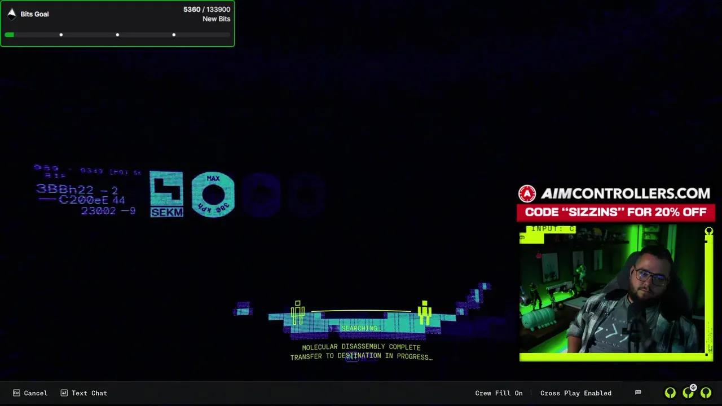This screenshot has width=722, height=406.
Task: Toggle the Crew Fill On setting
Action: [x=499, y=393]
